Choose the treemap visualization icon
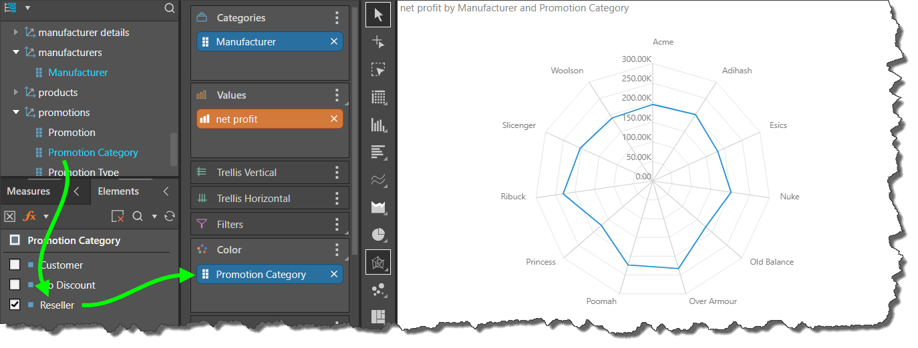This screenshot has height=348, width=918. coord(378,317)
